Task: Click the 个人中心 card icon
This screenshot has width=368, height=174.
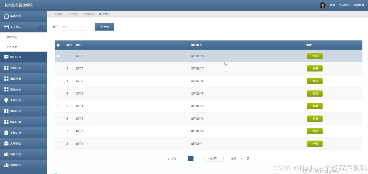Action: [x=6, y=27]
